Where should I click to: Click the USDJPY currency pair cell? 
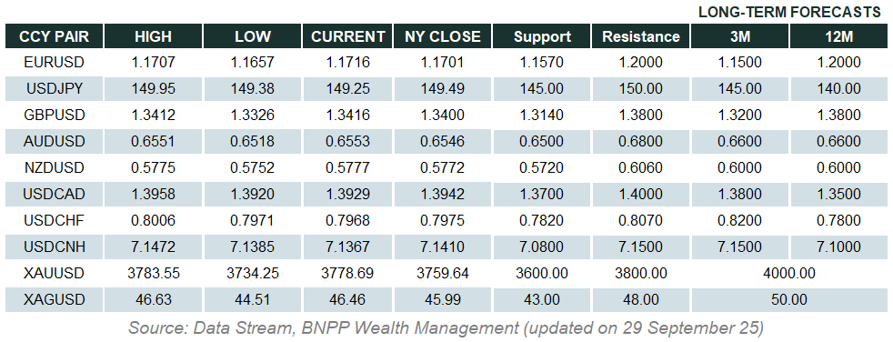54,88
